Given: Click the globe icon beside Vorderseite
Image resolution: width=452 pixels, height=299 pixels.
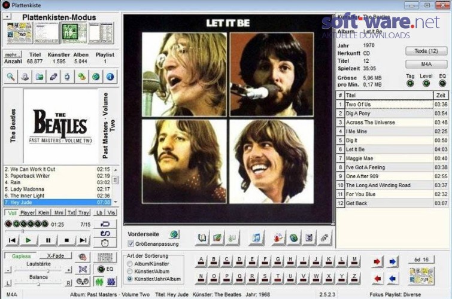Looking at the screenshot, I should coord(174,234).
